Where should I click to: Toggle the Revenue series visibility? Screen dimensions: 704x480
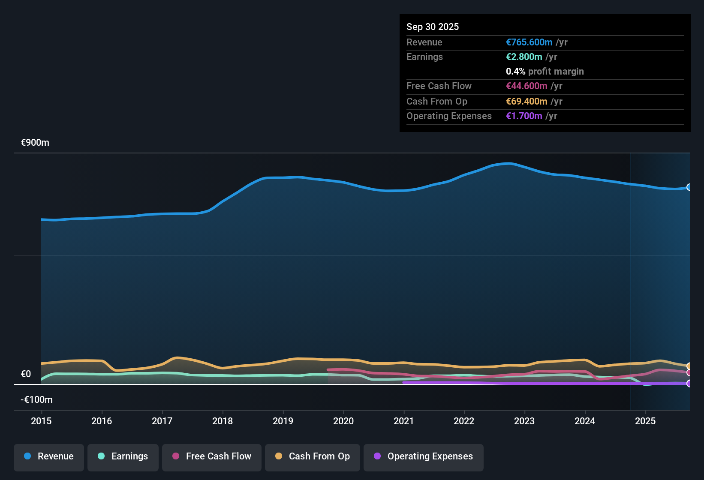point(48,456)
